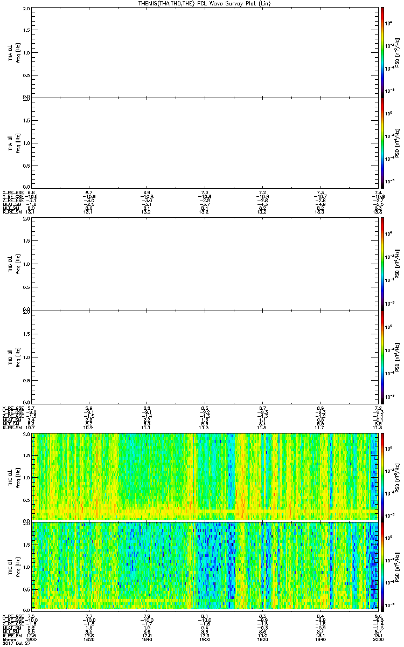Click the 1920 time tick label

pyautogui.click(x=263, y=639)
